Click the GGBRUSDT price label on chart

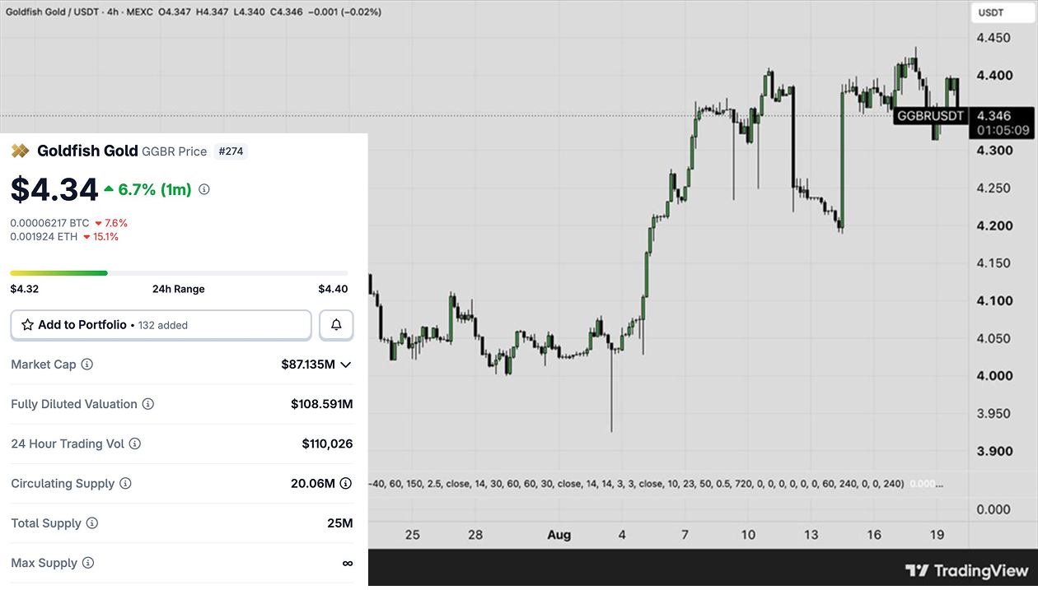pyautogui.click(x=930, y=116)
